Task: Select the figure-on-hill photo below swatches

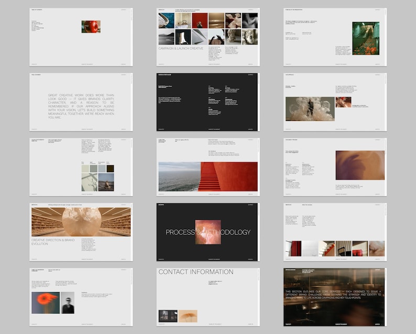Action: click(106, 182)
